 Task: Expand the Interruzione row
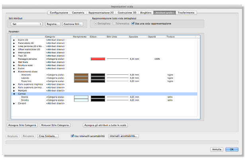coord(14,53)
